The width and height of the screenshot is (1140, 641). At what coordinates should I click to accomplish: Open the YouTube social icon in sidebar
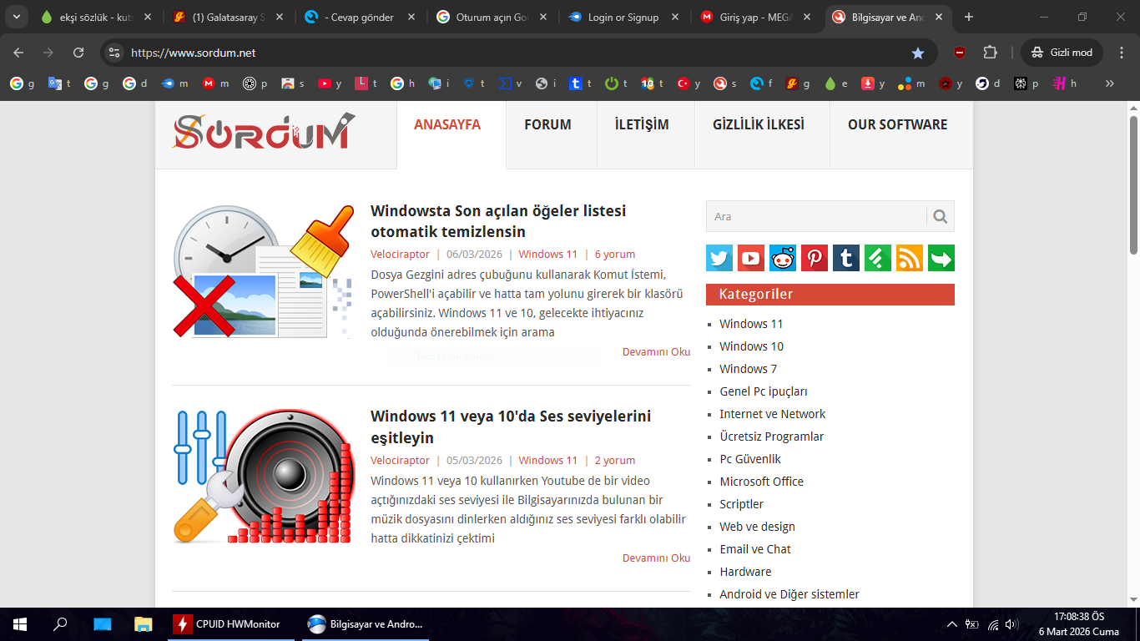(x=751, y=258)
